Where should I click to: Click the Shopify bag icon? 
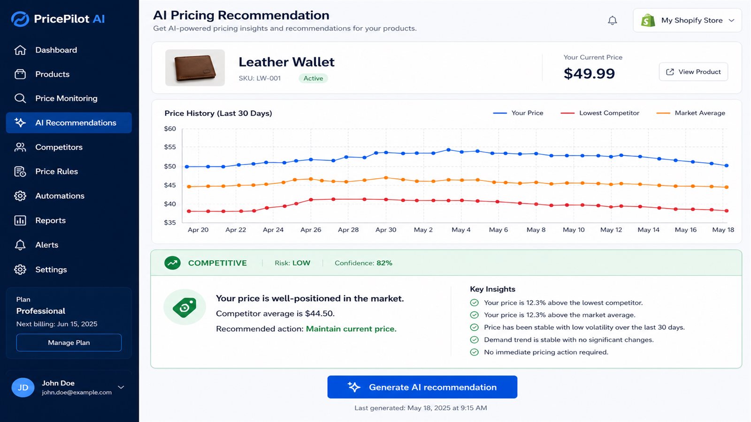click(x=648, y=20)
